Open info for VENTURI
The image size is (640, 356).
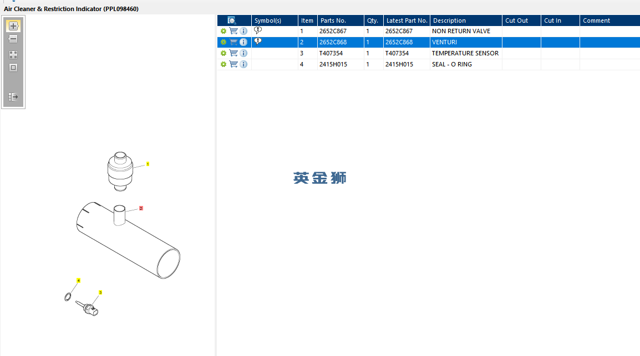243,42
